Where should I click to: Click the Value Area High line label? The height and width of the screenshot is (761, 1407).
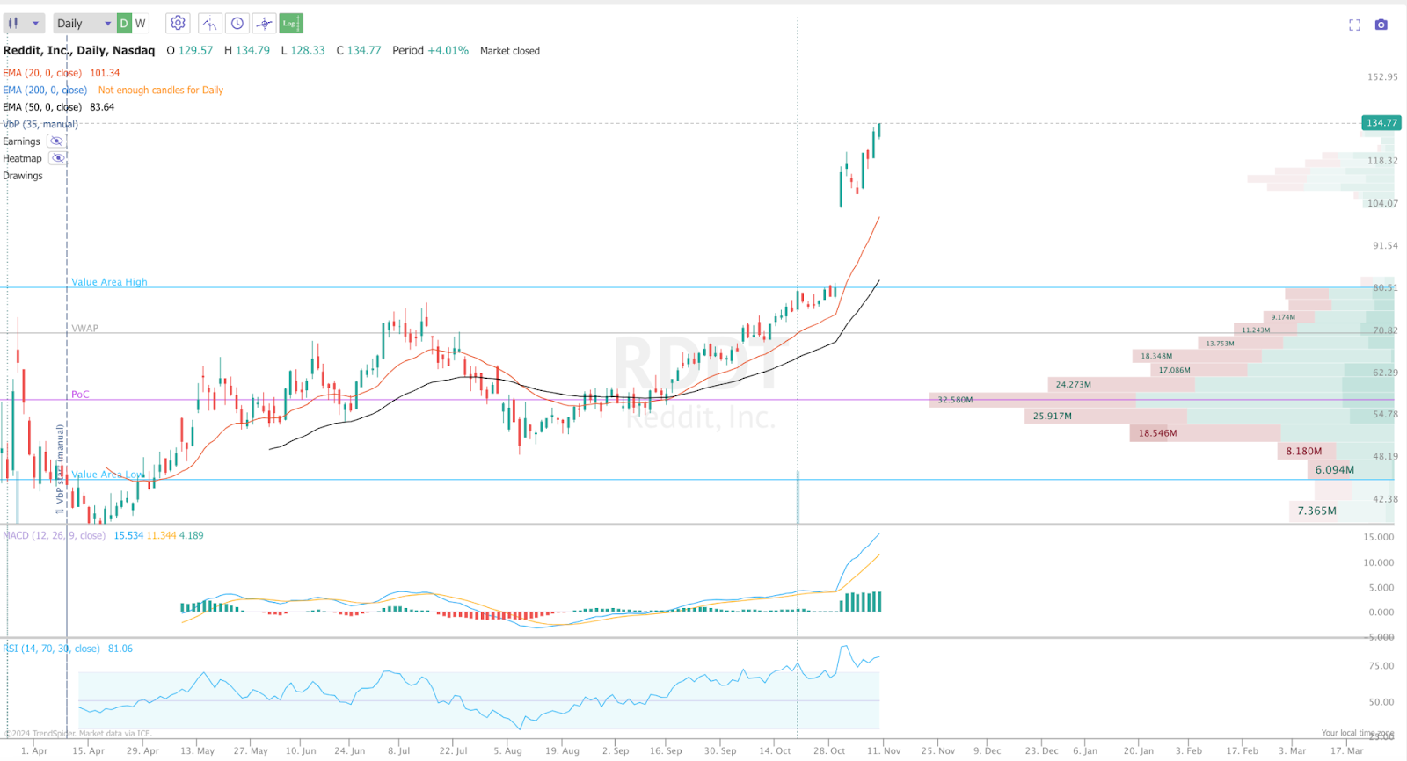pos(109,282)
